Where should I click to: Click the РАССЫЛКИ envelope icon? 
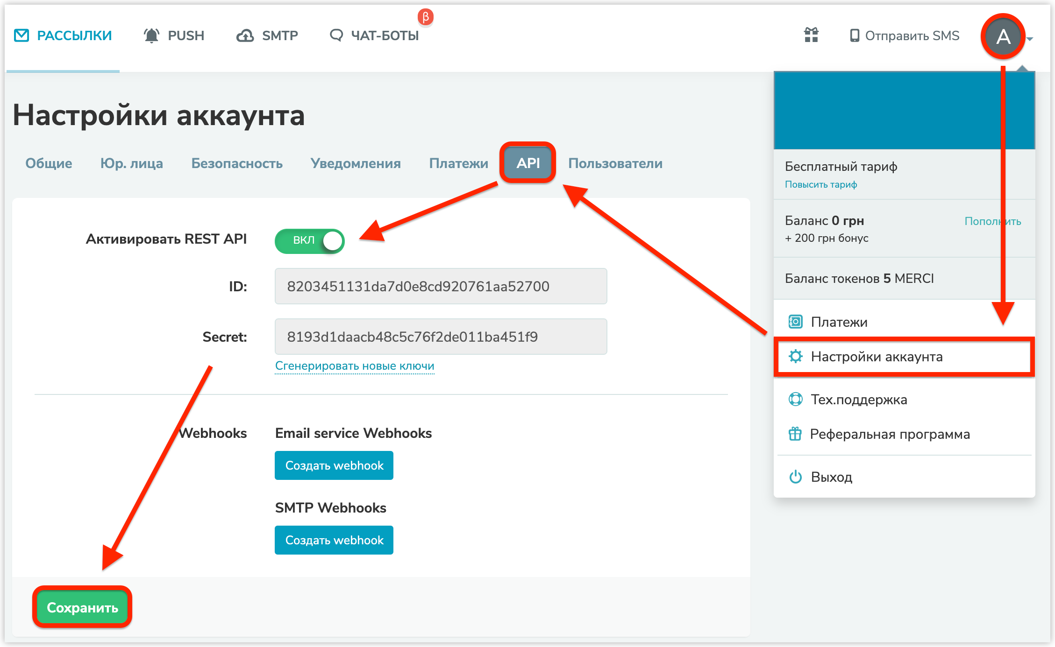[21, 35]
